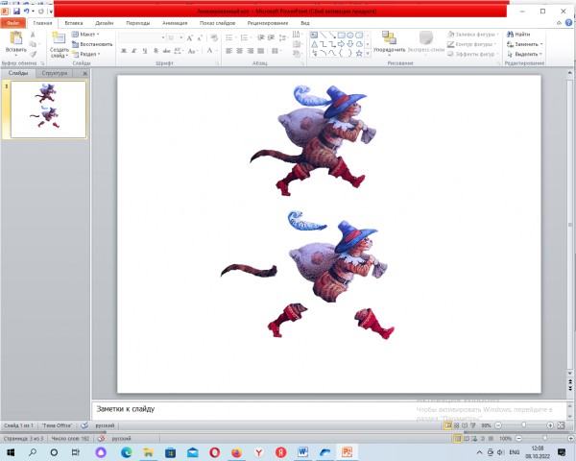This screenshot has width=576, height=461.
Task: Select the Star shape in gallery
Action: point(359,54)
